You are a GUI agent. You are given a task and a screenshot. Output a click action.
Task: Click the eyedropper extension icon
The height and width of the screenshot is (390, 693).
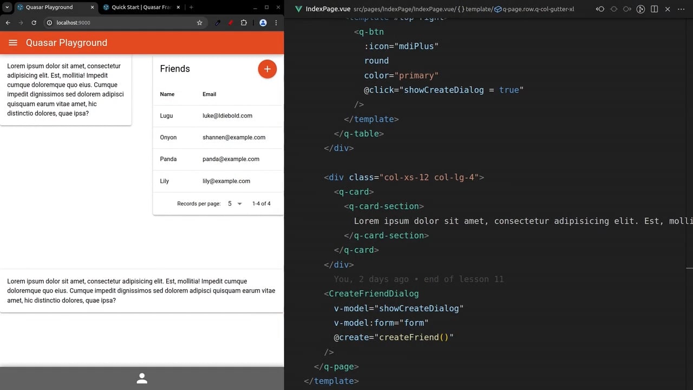(218, 23)
